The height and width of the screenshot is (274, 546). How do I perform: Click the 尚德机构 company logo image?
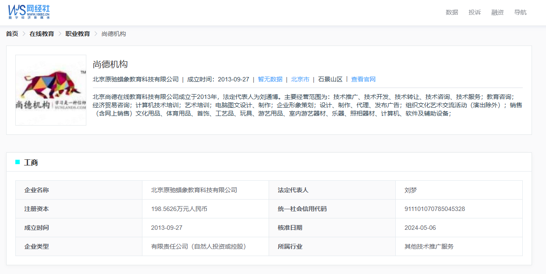[50, 90]
